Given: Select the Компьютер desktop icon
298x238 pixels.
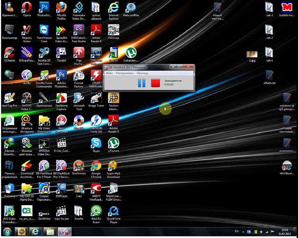Looking at the screenshot, I should 10,32.
